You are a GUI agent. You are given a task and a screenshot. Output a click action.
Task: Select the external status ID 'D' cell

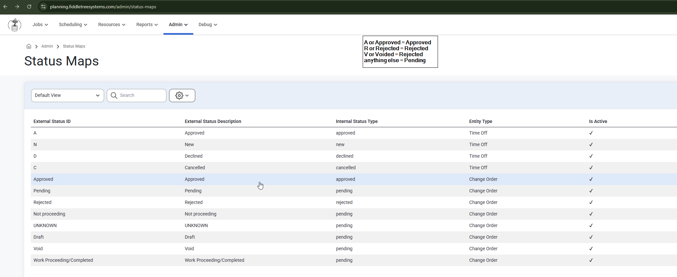click(x=35, y=156)
